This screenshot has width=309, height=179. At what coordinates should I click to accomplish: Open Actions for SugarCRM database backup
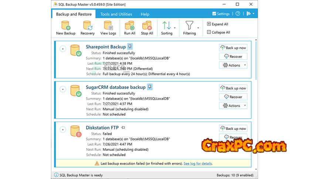click(x=233, y=105)
